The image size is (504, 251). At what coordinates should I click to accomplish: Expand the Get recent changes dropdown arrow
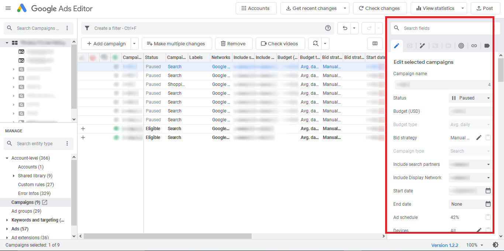[345, 8]
